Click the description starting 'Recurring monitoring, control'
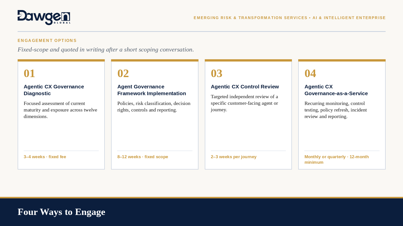 [x=335, y=110]
